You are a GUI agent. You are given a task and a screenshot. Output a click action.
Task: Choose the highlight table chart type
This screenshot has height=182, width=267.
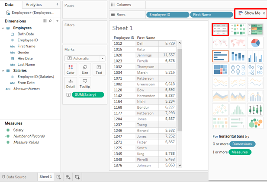point(255,29)
